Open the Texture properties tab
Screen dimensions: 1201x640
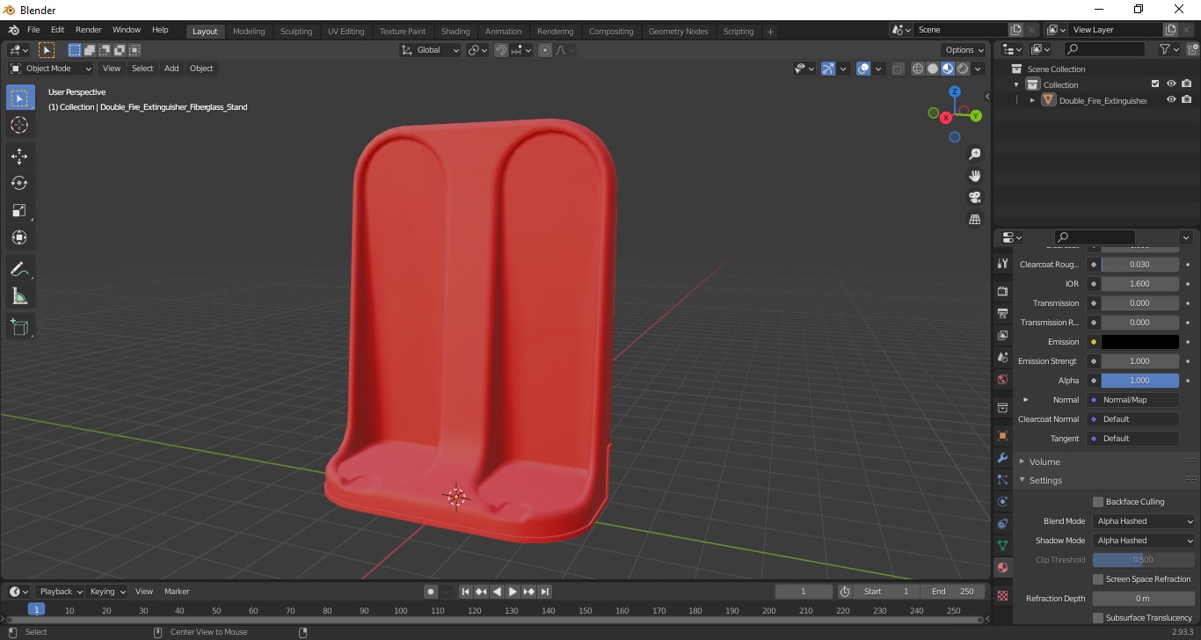[1002, 596]
